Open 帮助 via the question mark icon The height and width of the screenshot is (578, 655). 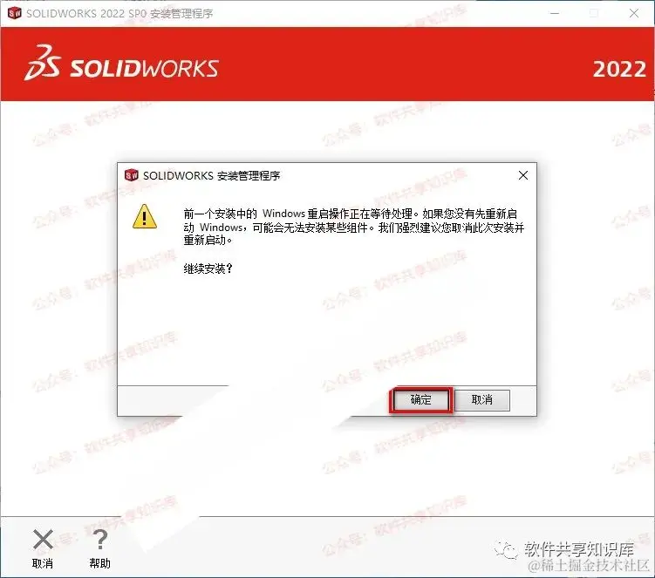pyautogui.click(x=99, y=540)
